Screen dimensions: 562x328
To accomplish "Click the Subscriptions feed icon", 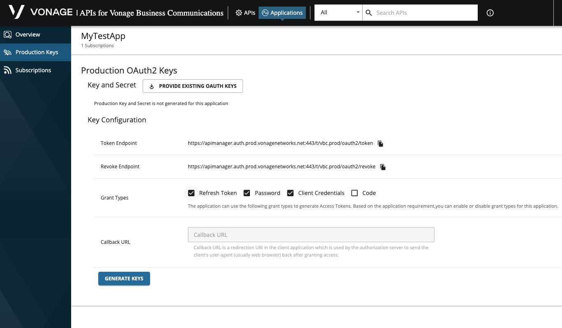I will [x=7, y=70].
